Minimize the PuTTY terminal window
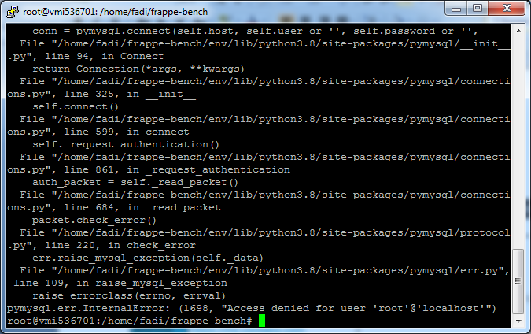531x334 pixels. coord(455,9)
